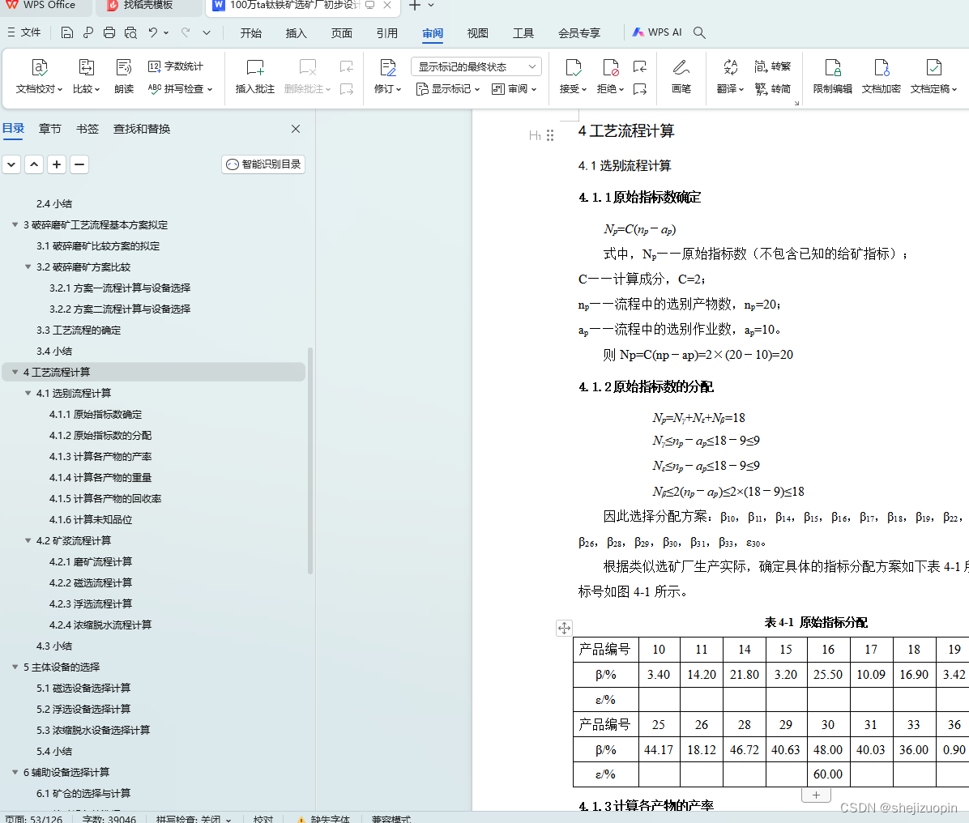
Task: Open the 显示标记 dropdown
Action: click(x=448, y=89)
